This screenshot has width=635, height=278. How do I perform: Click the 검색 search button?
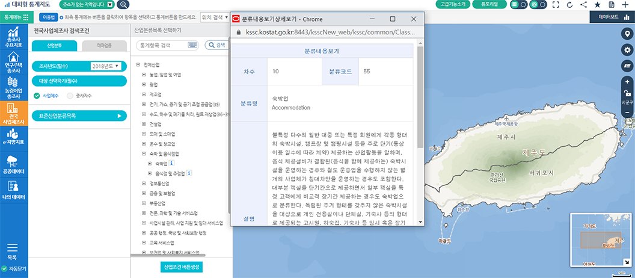[217, 45]
